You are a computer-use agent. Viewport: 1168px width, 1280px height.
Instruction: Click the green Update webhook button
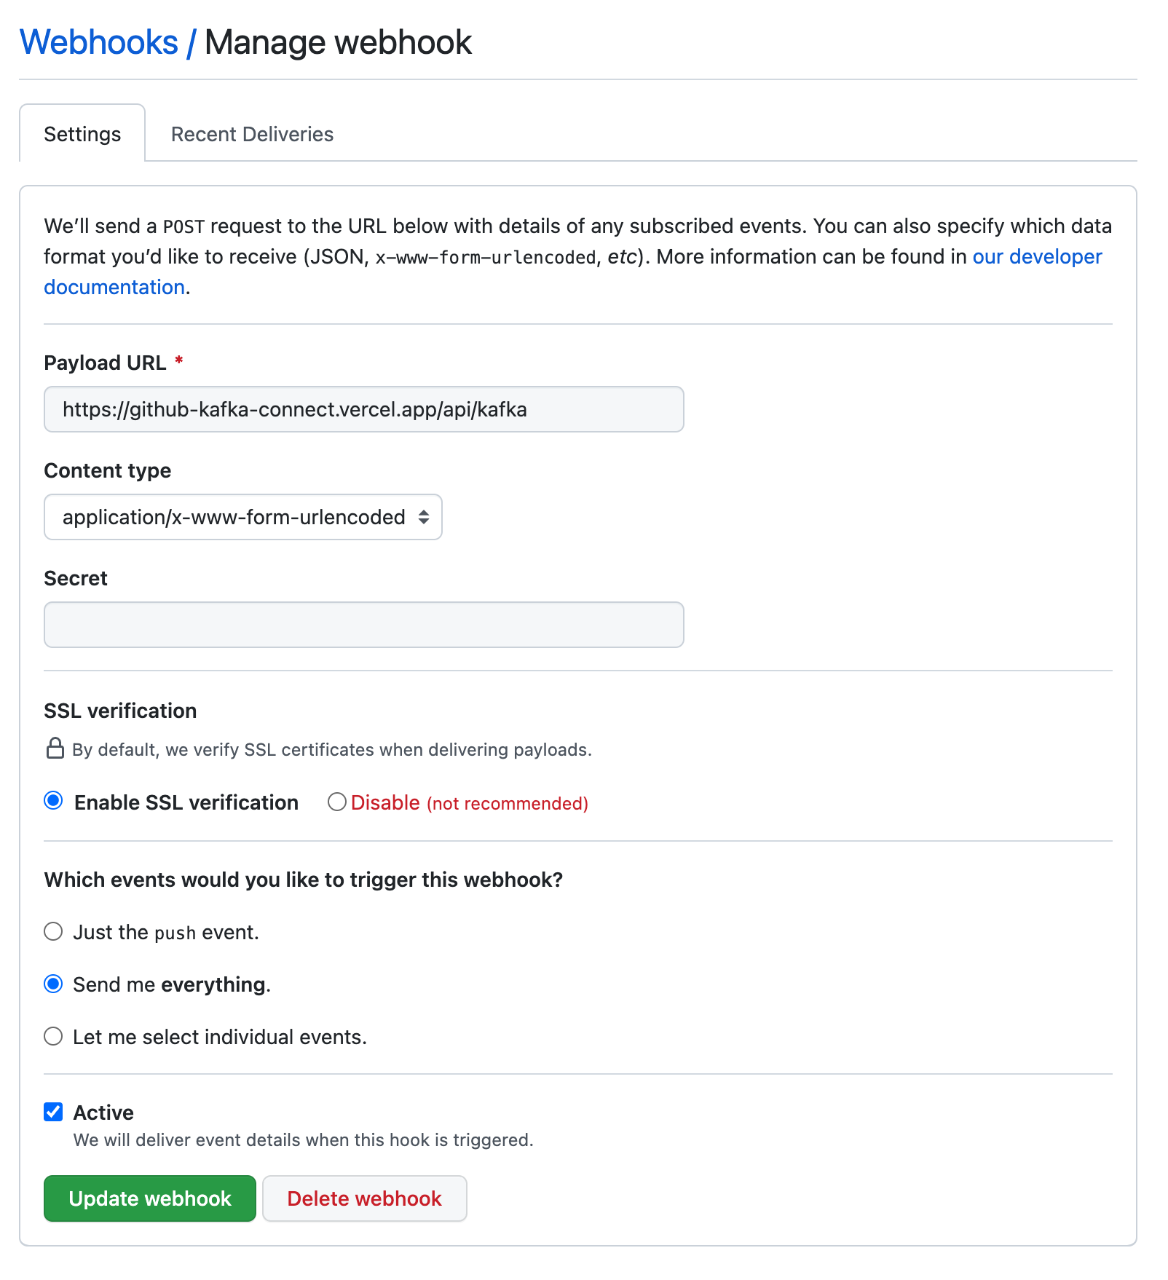[x=149, y=1198]
